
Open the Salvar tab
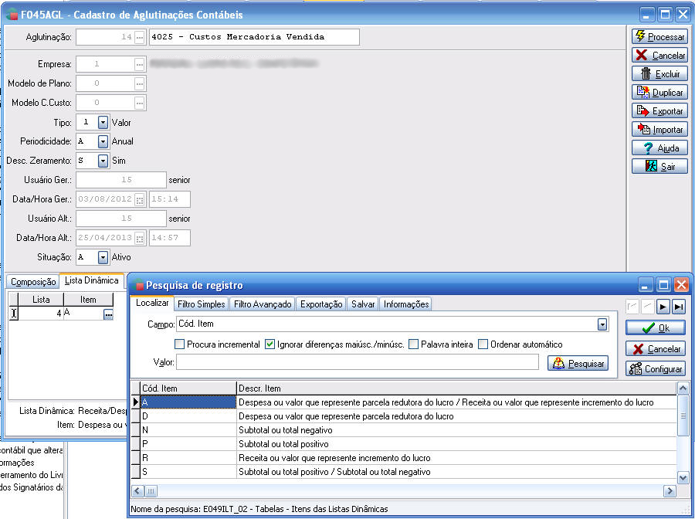click(x=363, y=304)
